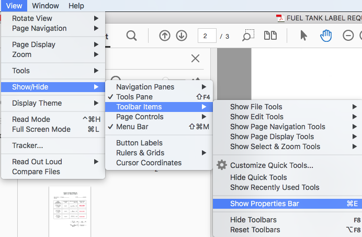Image resolution: width=362 pixels, height=237 pixels.
Task: Select the marquee zoom tool icon
Action: click(x=248, y=36)
